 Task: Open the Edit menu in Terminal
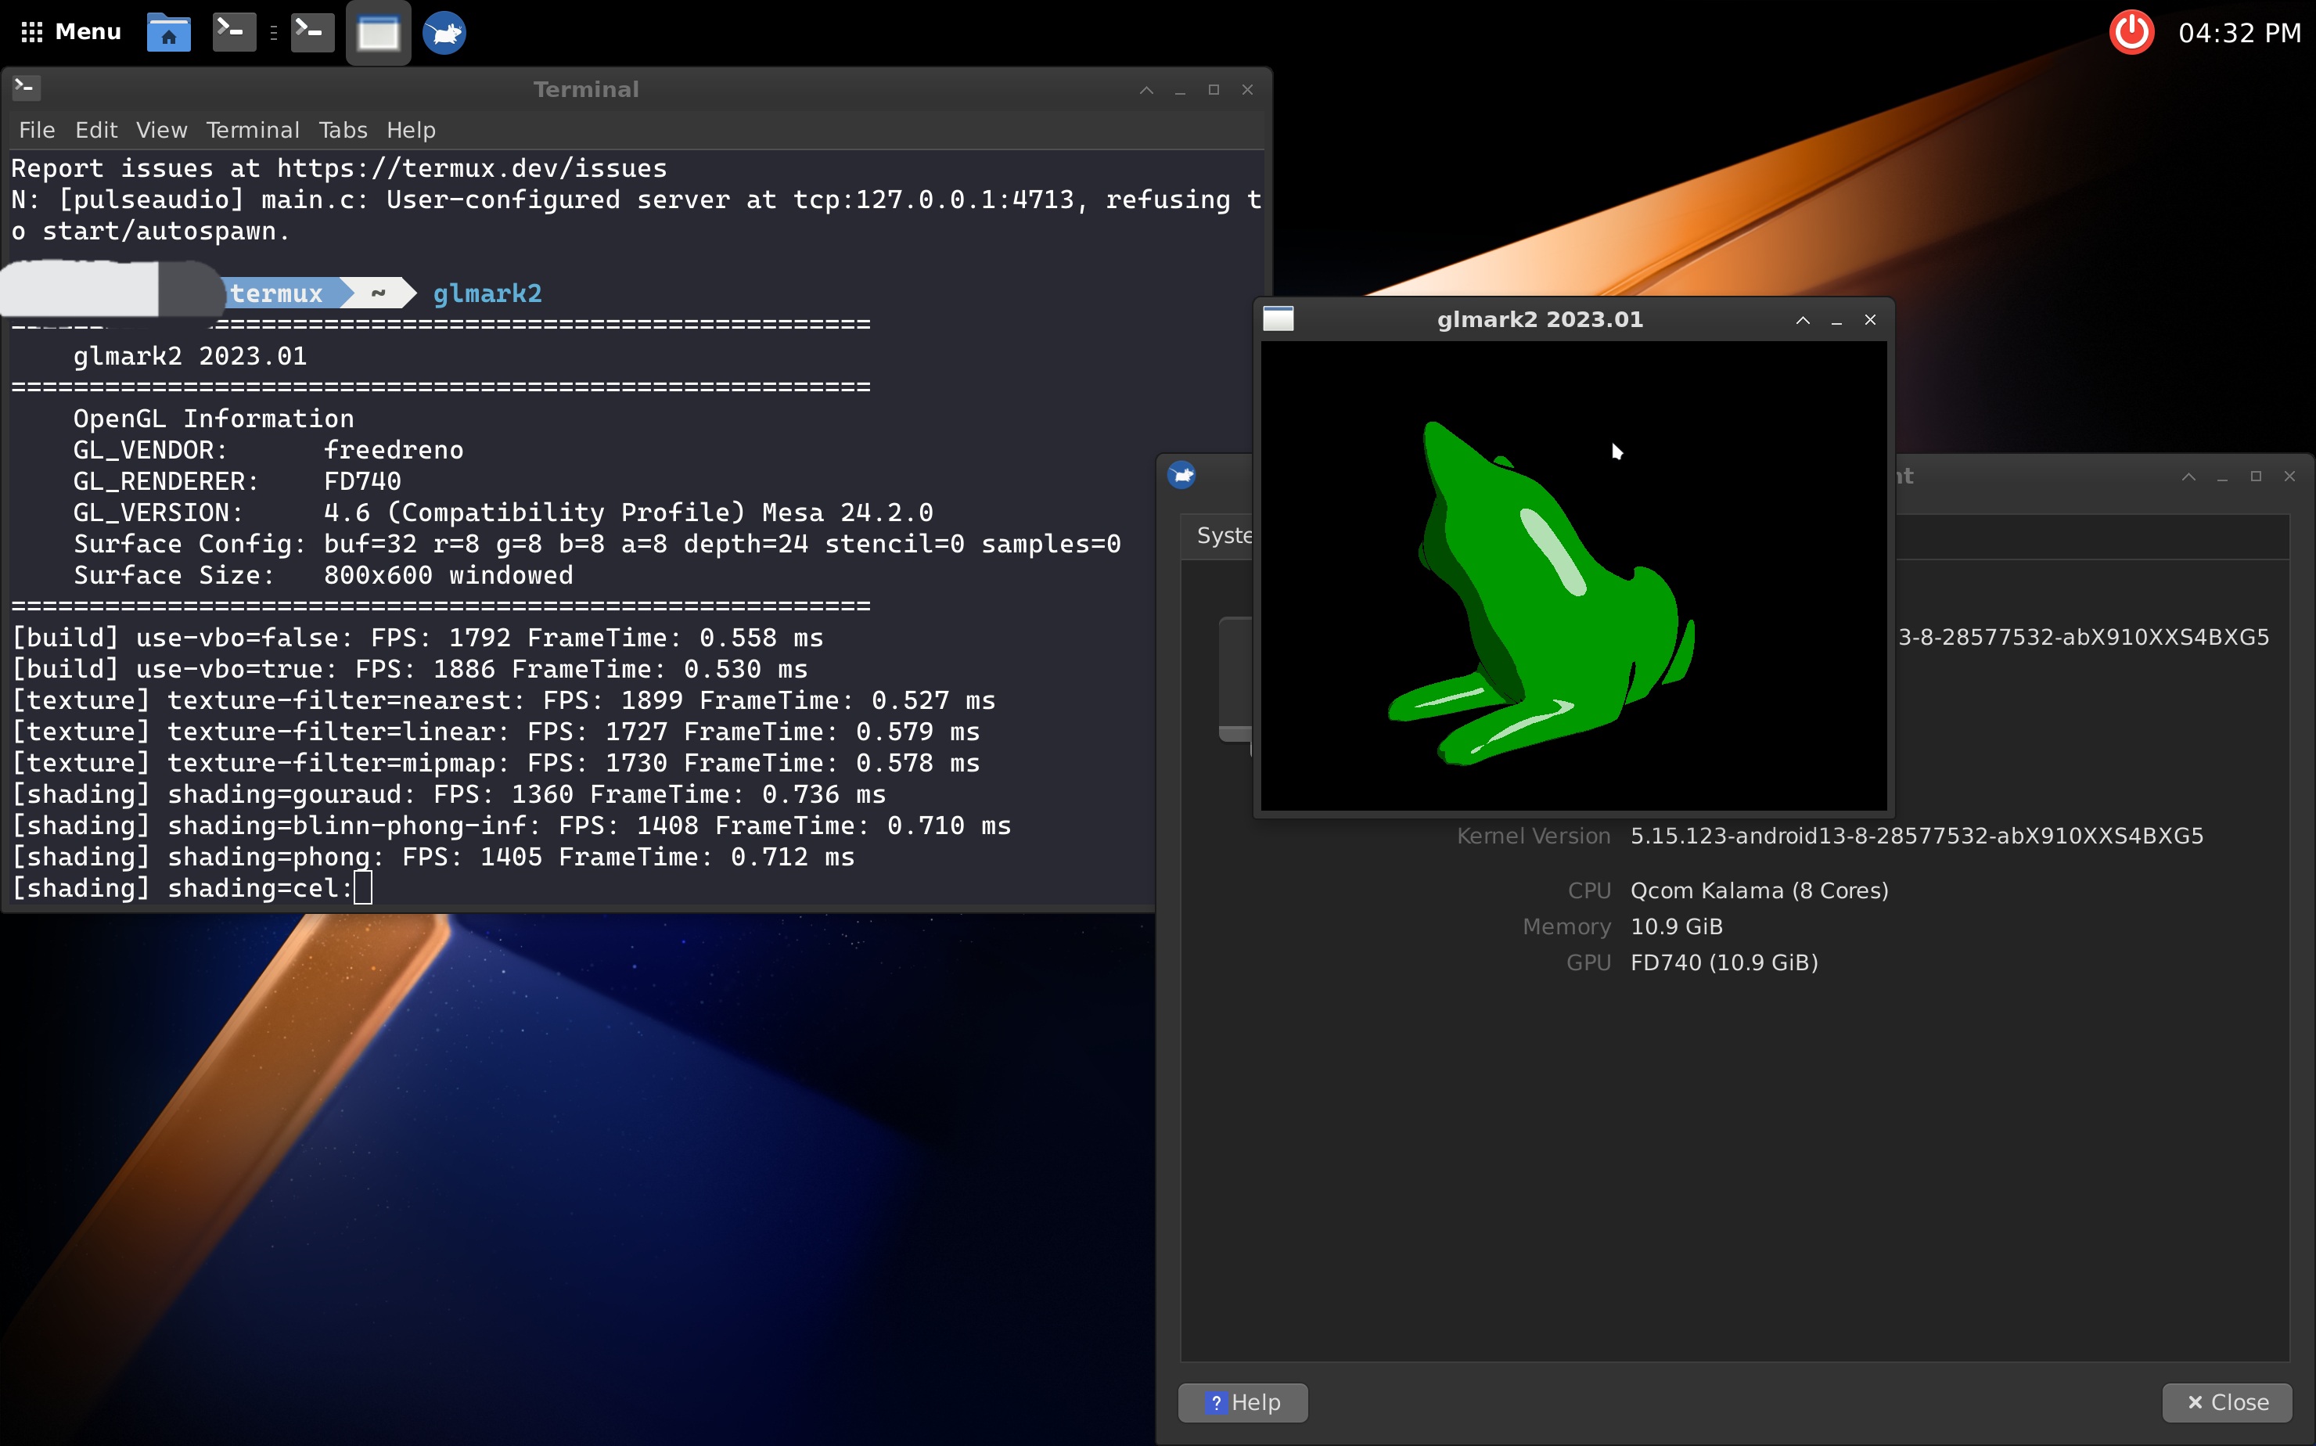96,129
